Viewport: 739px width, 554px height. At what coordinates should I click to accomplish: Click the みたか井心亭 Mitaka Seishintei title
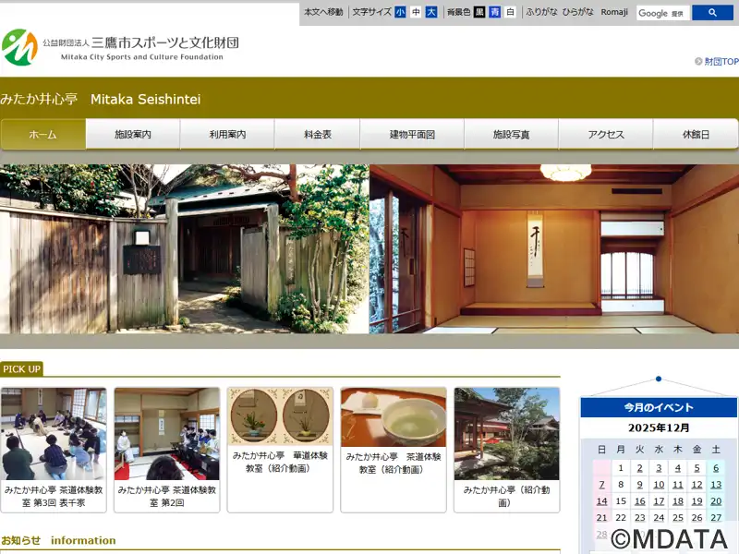pos(101,99)
